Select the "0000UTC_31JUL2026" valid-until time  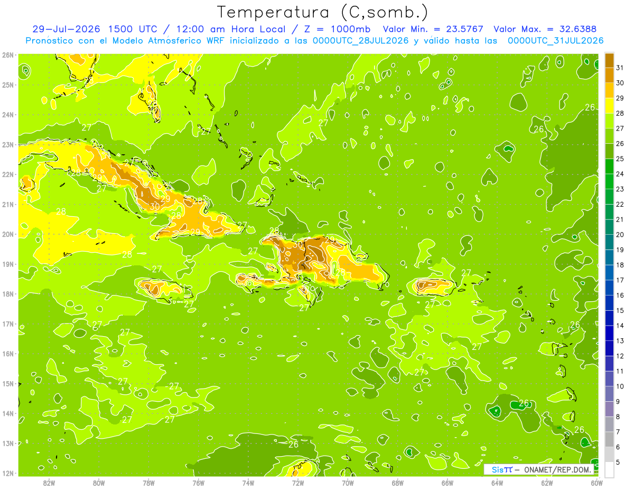[x=556, y=40]
